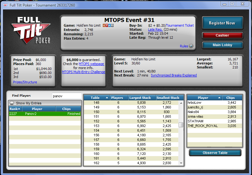This screenshot has width=252, height=175.
Task: Select table 149 row
Action: pos(131,107)
